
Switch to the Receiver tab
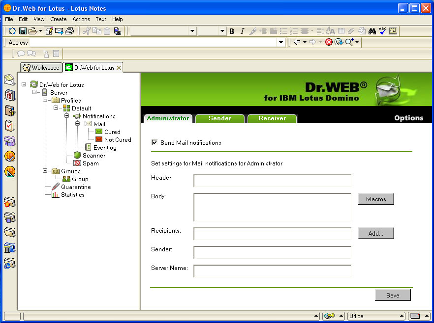[x=272, y=118]
